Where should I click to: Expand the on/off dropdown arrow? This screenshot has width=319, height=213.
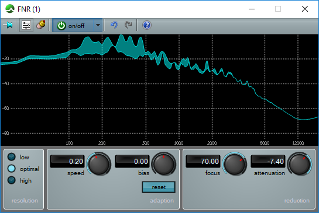(98, 25)
